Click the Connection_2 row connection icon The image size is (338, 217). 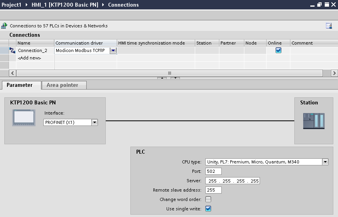12,50
